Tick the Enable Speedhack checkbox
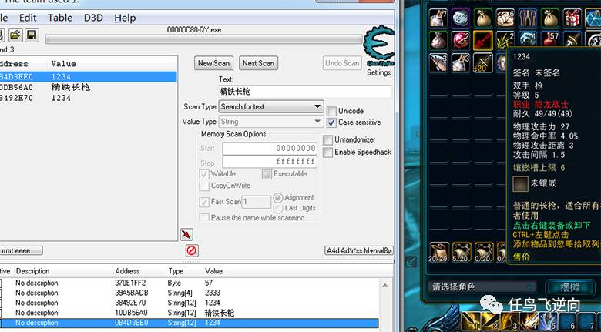 click(x=327, y=153)
